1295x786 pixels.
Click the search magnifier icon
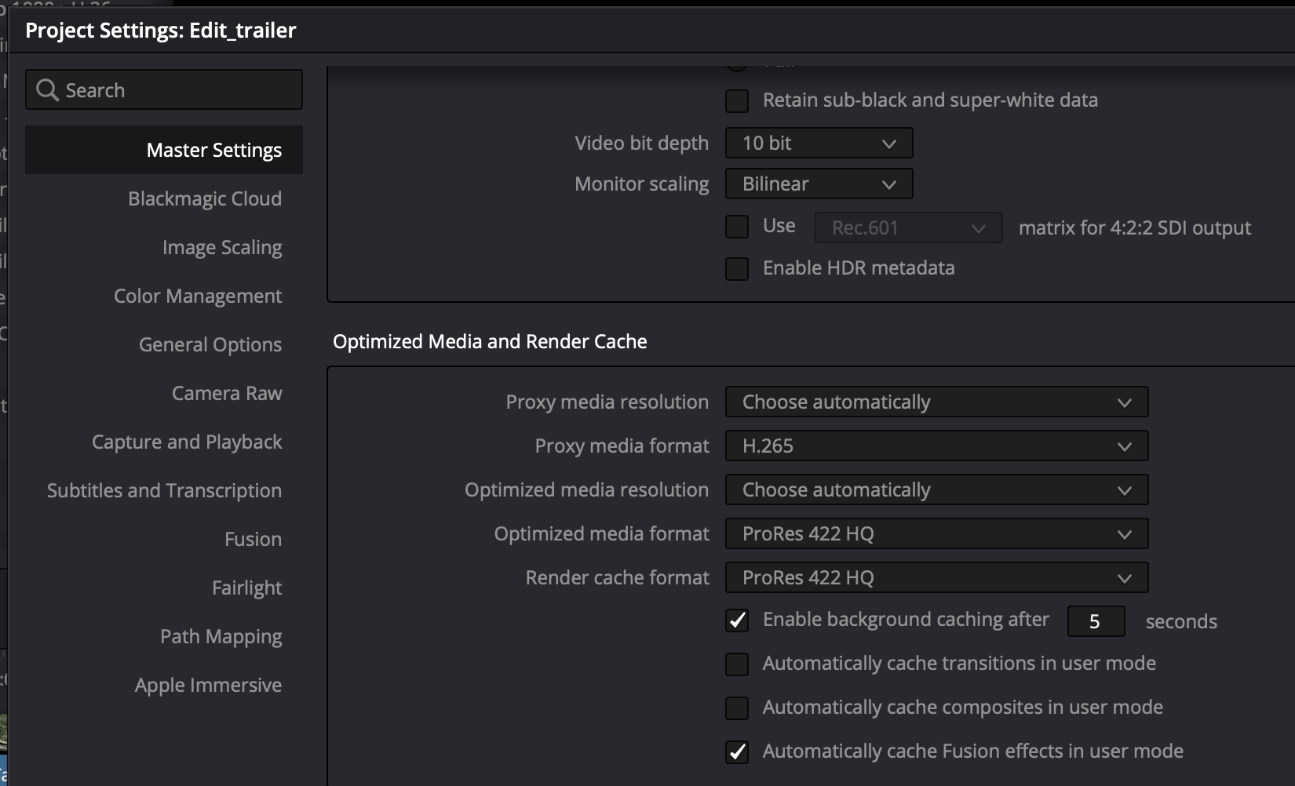tap(47, 90)
